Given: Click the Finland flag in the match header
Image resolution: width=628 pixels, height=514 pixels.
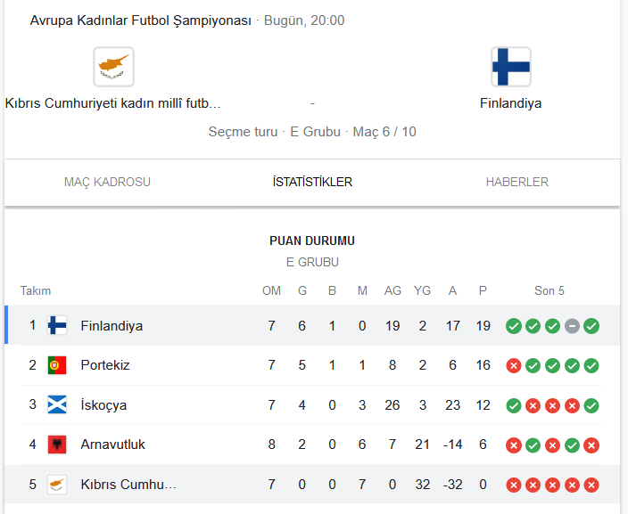Looking at the screenshot, I should 511,67.
